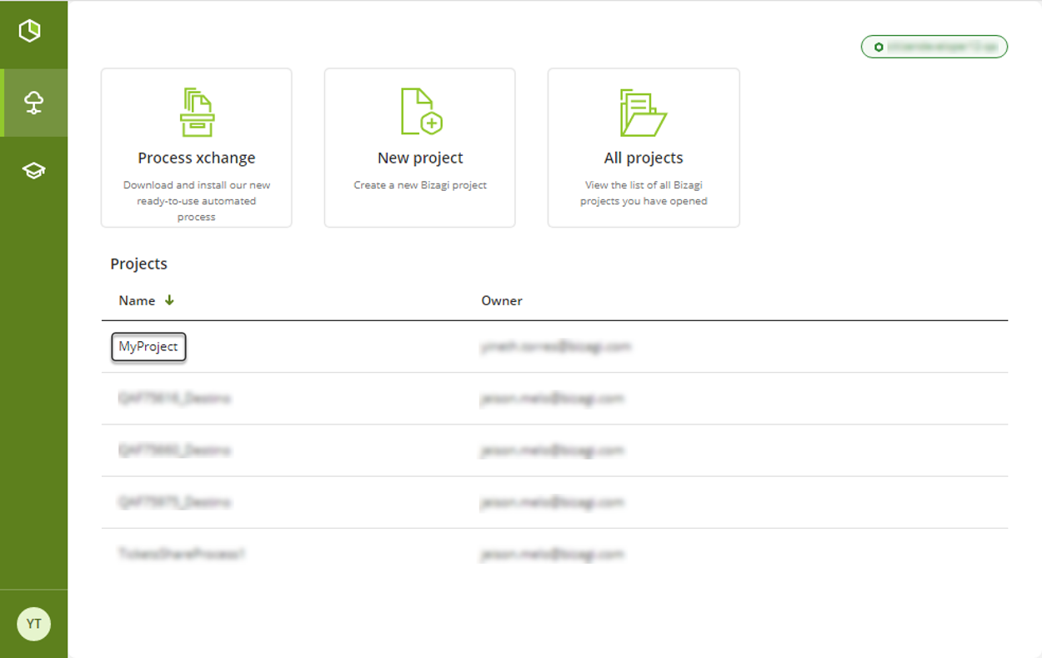Viewport: 1042px width, 658px height.
Task: Click the blurred green badge at top right
Action: (934, 47)
